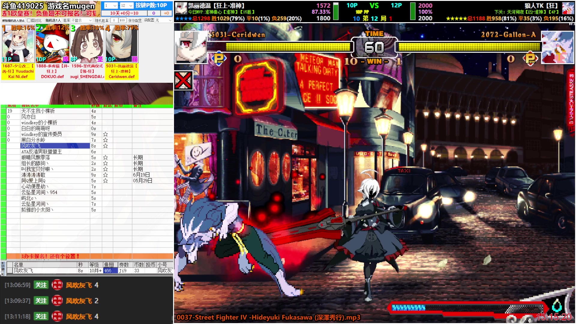
Task: Click the 名单 column header
Action: tap(45, 265)
